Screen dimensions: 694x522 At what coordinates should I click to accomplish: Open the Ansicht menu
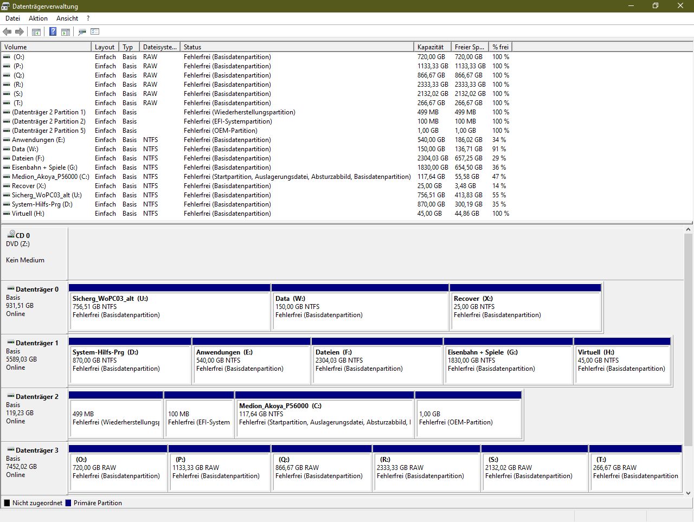pos(67,18)
